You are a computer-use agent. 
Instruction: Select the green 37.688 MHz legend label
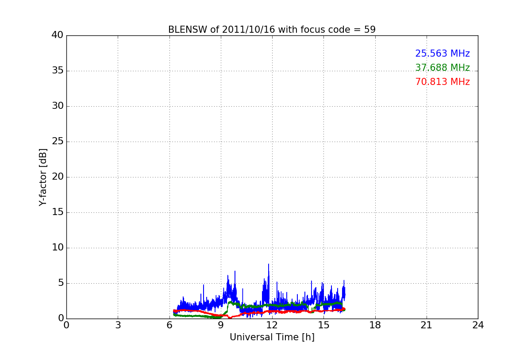click(x=442, y=68)
